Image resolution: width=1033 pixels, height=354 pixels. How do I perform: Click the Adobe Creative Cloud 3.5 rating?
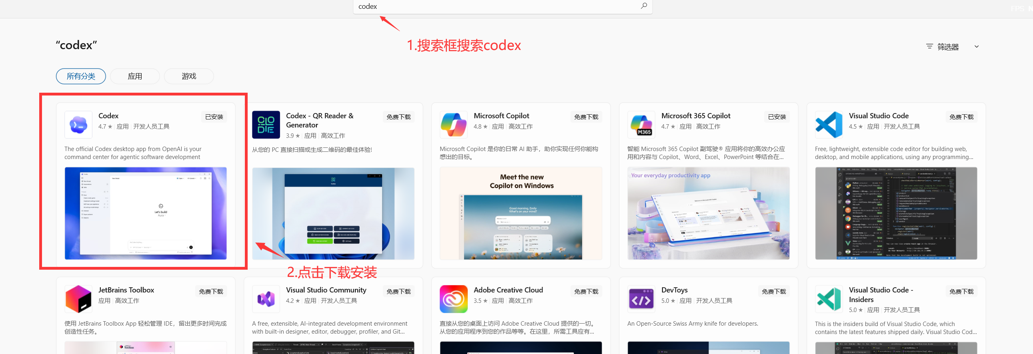click(x=480, y=301)
